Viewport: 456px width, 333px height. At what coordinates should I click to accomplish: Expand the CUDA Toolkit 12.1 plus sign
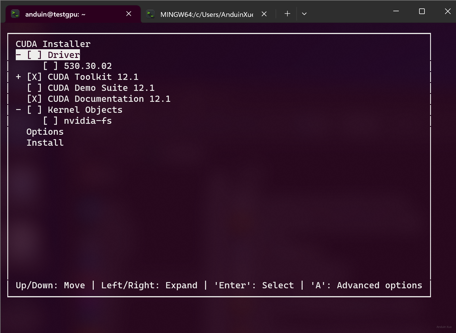click(x=19, y=77)
